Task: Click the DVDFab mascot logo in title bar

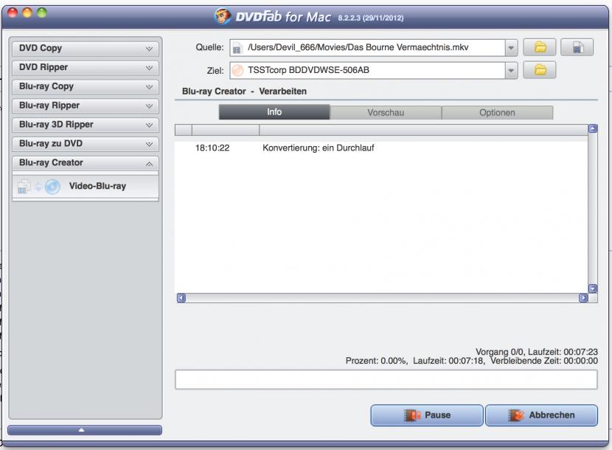Action: pyautogui.click(x=223, y=16)
